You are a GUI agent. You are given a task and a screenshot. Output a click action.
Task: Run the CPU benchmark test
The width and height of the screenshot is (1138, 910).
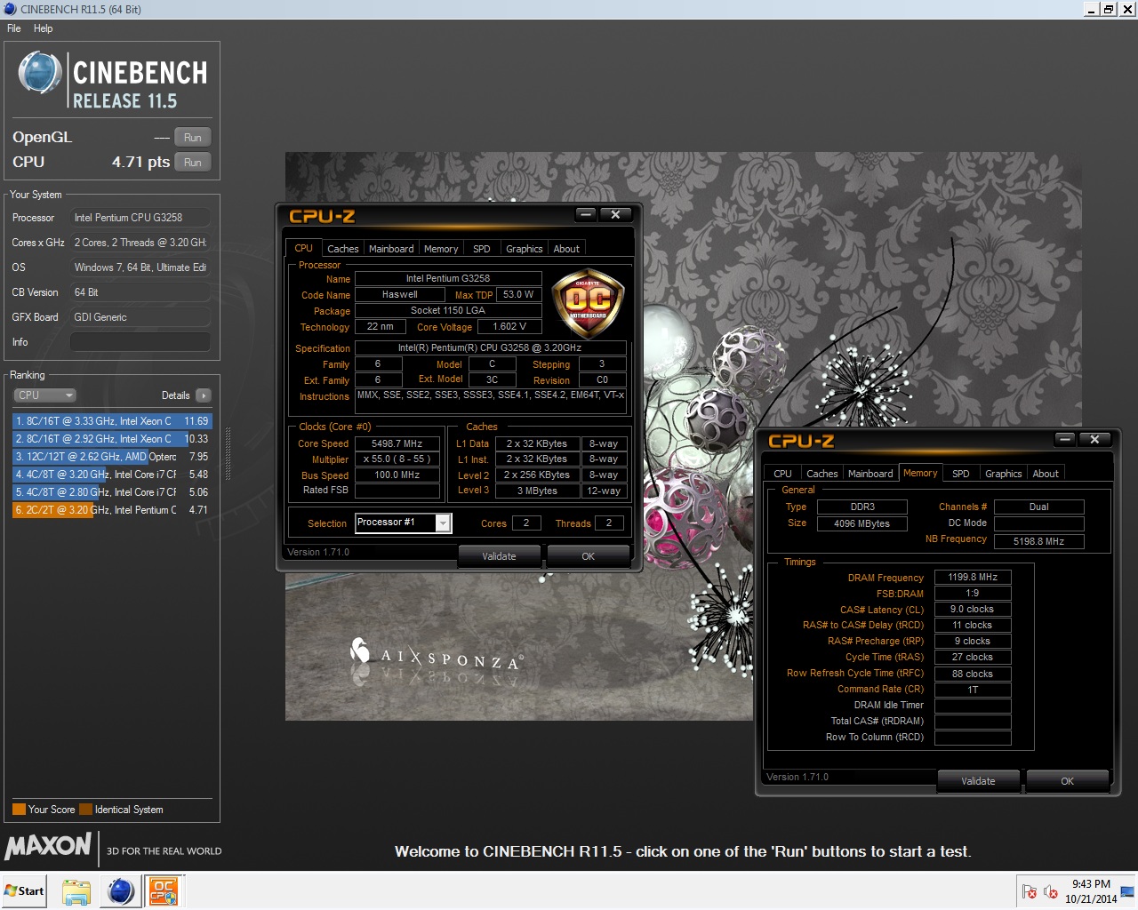pyautogui.click(x=193, y=163)
